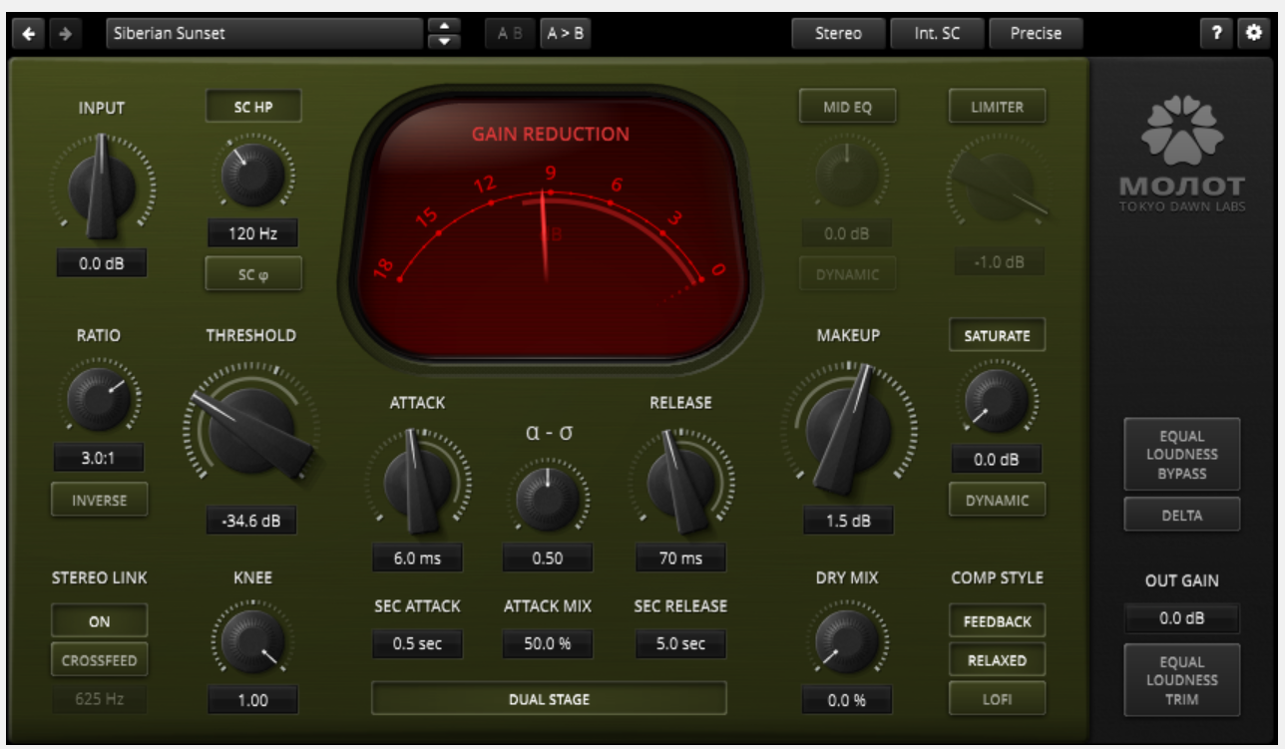The height and width of the screenshot is (749, 1285).
Task: Click the 0.50 alpha-sigma value field
Action: (548, 559)
